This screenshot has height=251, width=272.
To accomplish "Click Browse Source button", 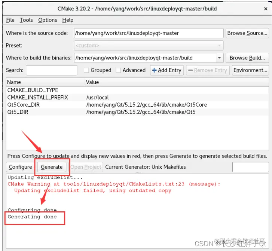I will tap(247, 33).
